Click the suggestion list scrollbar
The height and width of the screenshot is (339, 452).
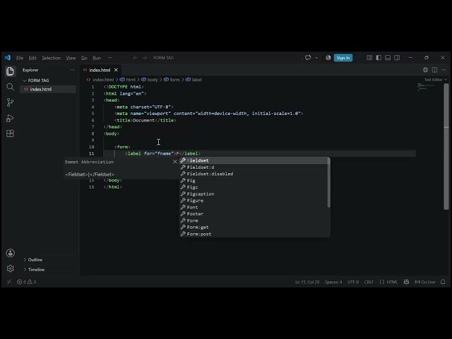point(329,183)
